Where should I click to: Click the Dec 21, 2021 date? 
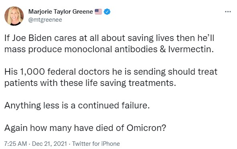[49, 143]
